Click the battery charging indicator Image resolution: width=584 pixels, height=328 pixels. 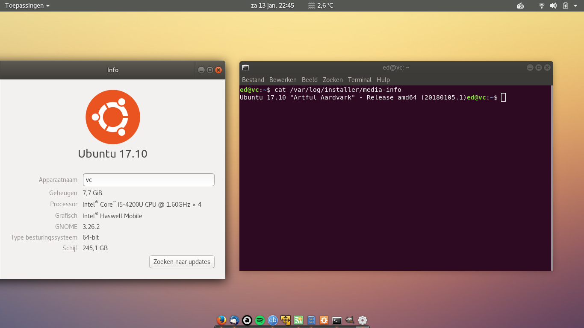pos(566,6)
